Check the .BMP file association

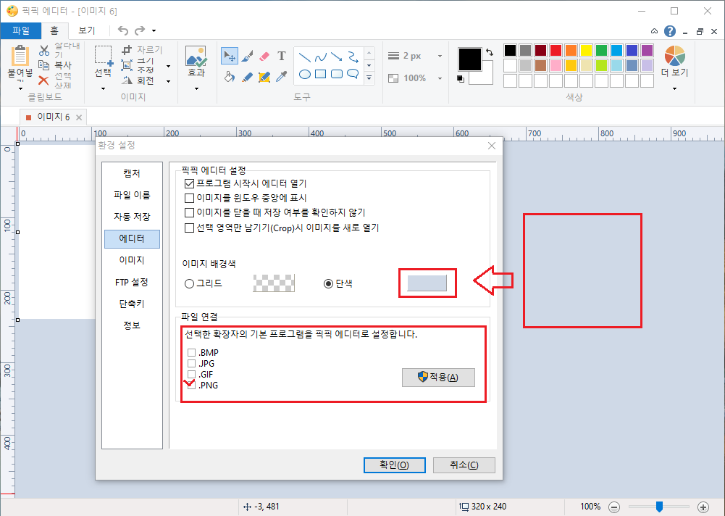point(191,353)
